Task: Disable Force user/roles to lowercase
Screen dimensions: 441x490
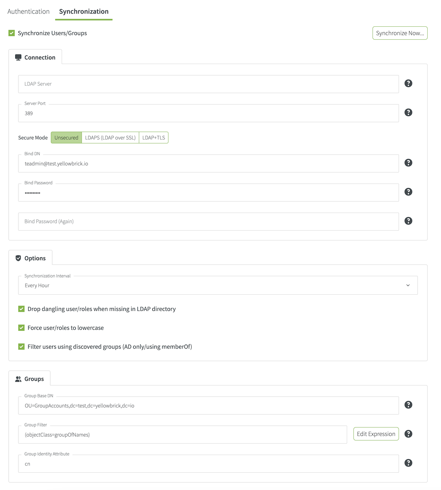Action: tap(22, 328)
